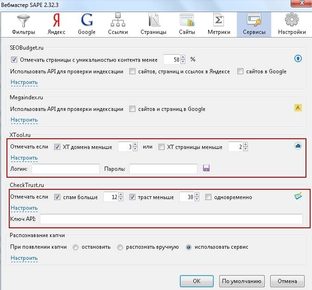Screen dimensions: 312x290
Task: Decrease XT домена threshold
Action: (x=135, y=149)
